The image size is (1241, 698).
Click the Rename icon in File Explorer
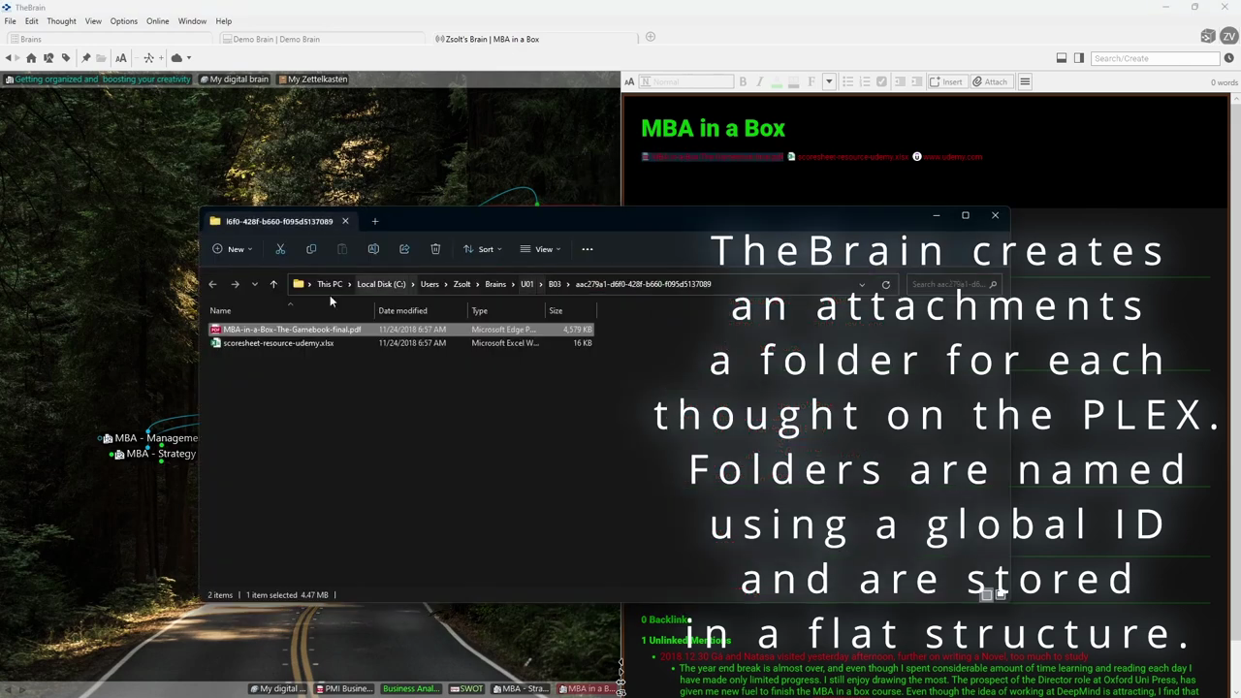click(x=373, y=249)
